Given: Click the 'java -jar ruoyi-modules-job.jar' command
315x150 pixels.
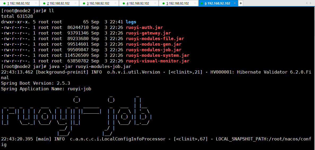Looking at the screenshot, I should (90, 66).
